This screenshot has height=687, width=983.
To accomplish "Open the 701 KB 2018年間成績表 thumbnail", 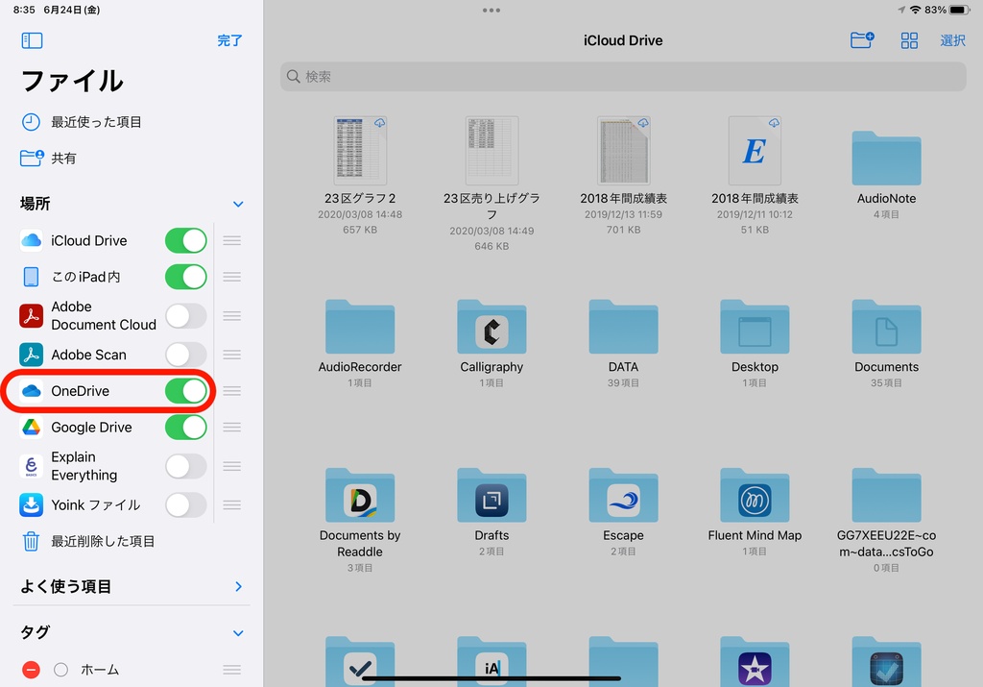I will point(623,151).
